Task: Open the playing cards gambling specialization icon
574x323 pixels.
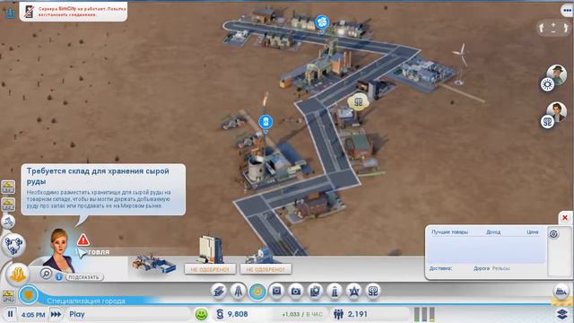Action: tap(315, 292)
